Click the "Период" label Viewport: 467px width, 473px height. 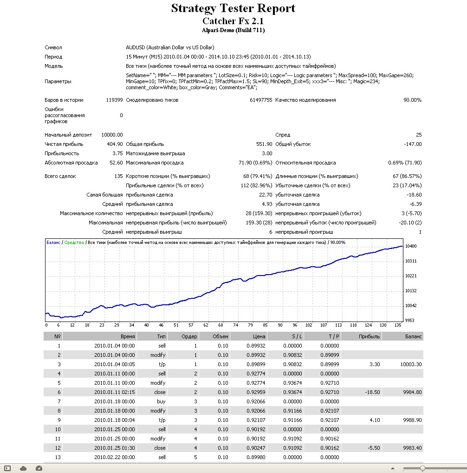53,57
